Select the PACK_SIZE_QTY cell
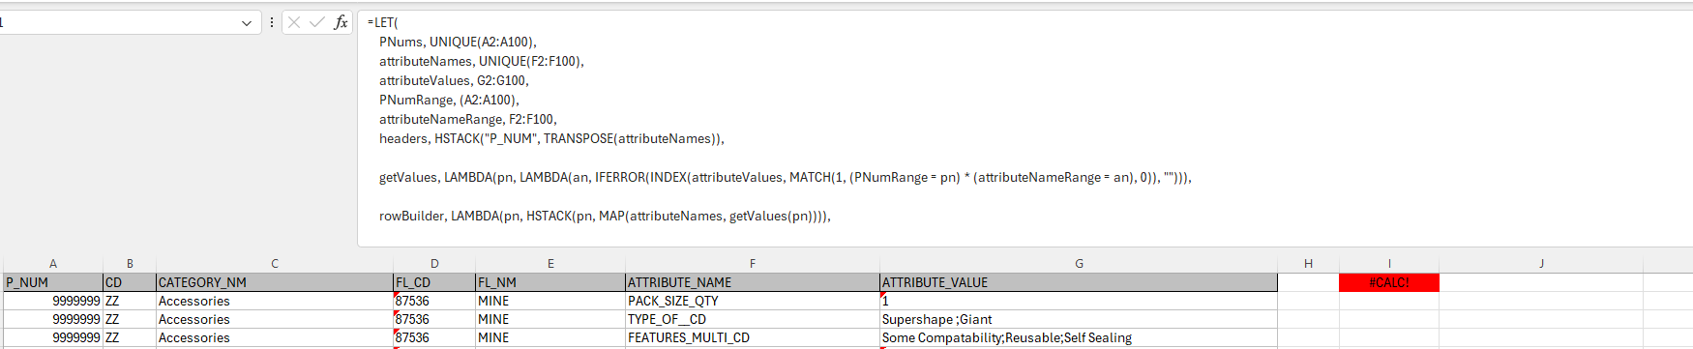 (752, 301)
